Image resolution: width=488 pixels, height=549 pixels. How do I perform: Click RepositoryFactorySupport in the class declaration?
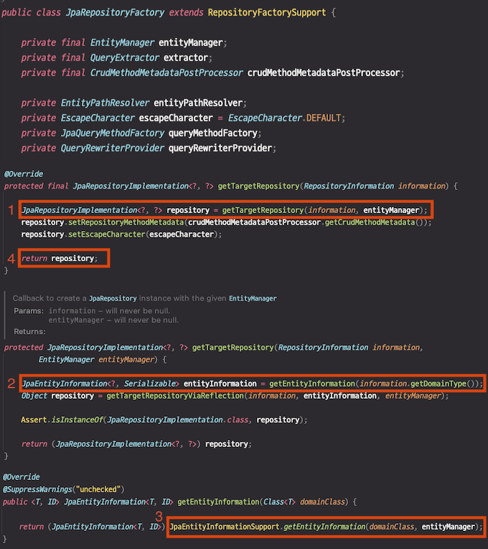[x=267, y=13]
